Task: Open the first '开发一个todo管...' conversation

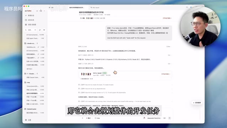Action: click(35, 97)
